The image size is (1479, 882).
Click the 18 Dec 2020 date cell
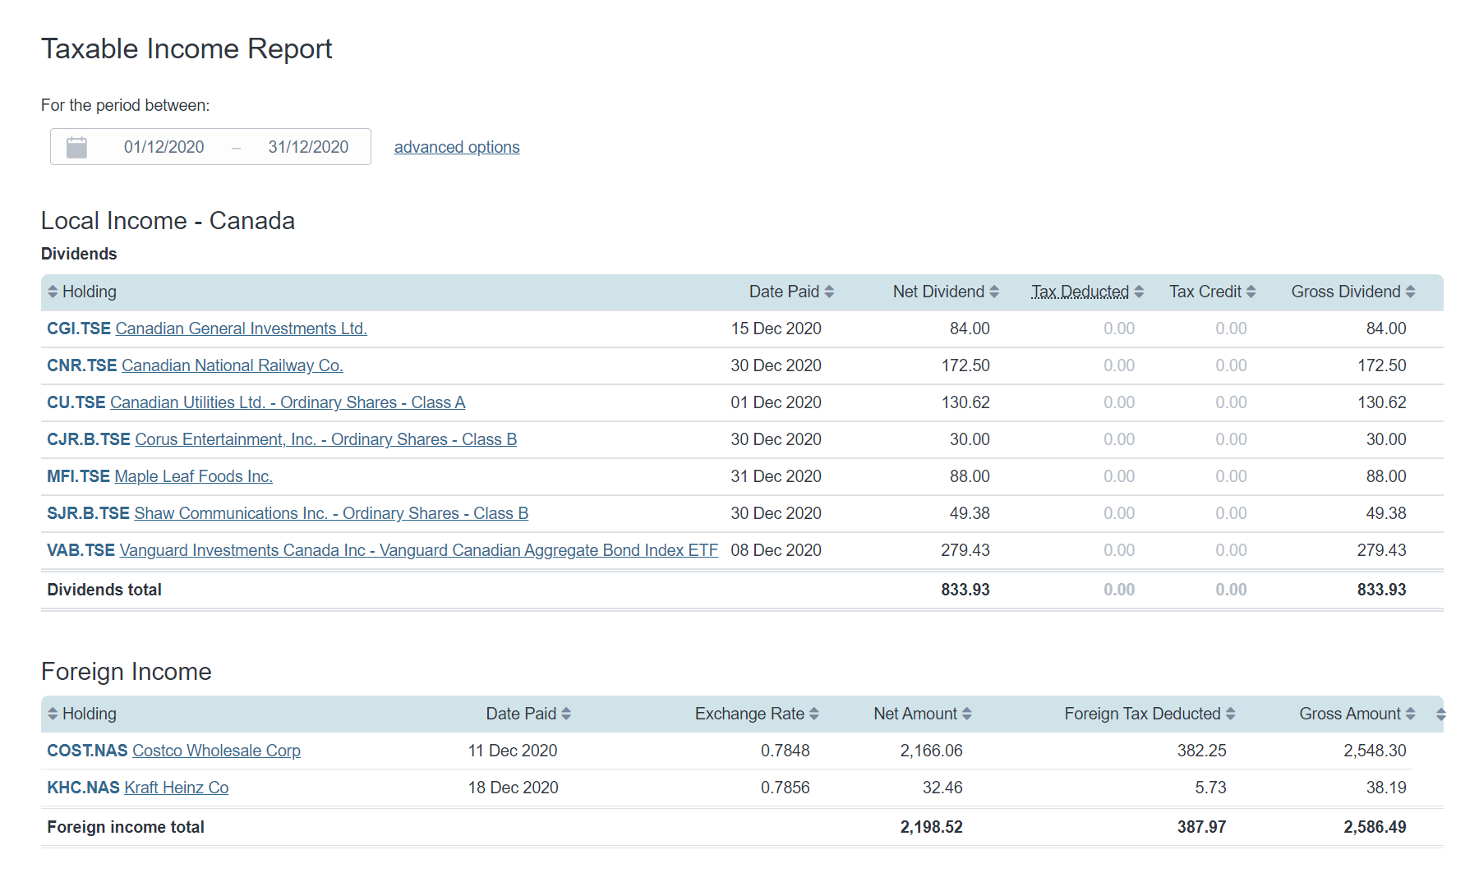click(x=513, y=788)
